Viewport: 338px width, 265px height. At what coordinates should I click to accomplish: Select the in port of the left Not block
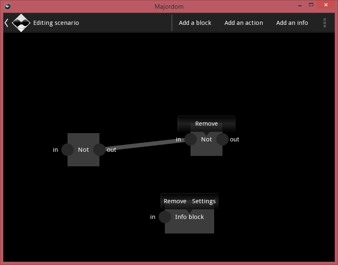point(67,149)
